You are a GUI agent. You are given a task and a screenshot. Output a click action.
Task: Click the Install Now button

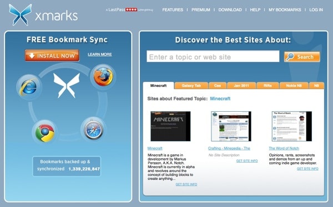click(52, 55)
